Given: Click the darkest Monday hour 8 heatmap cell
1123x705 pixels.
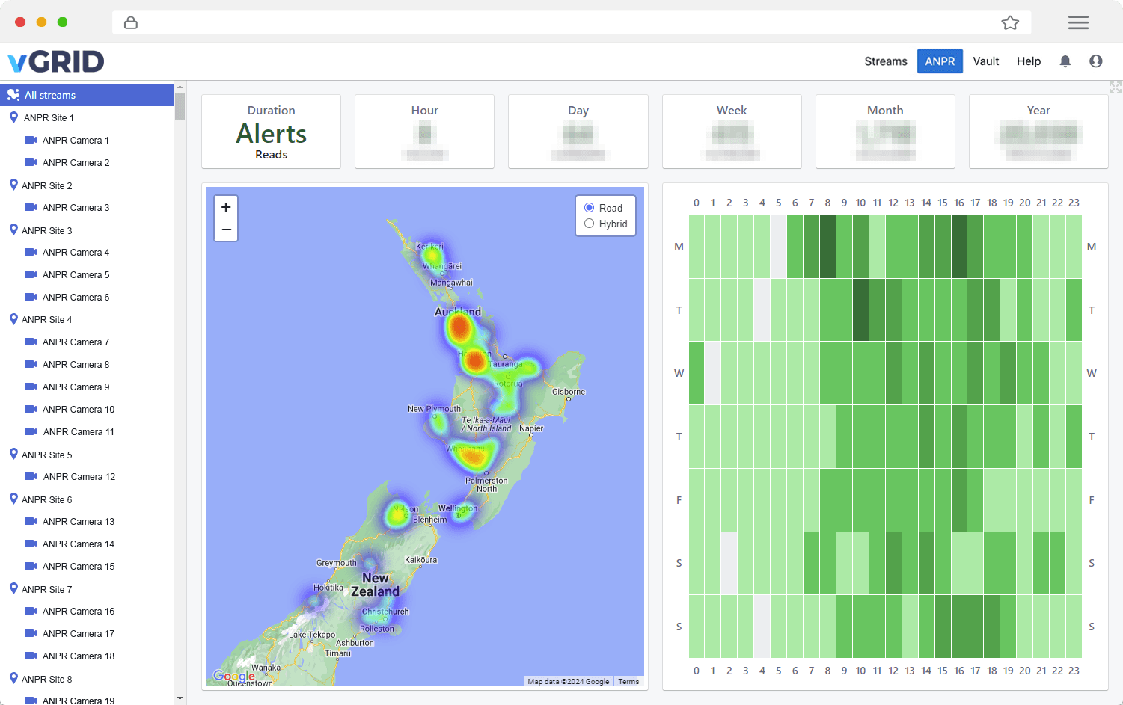Looking at the screenshot, I should coord(827,247).
